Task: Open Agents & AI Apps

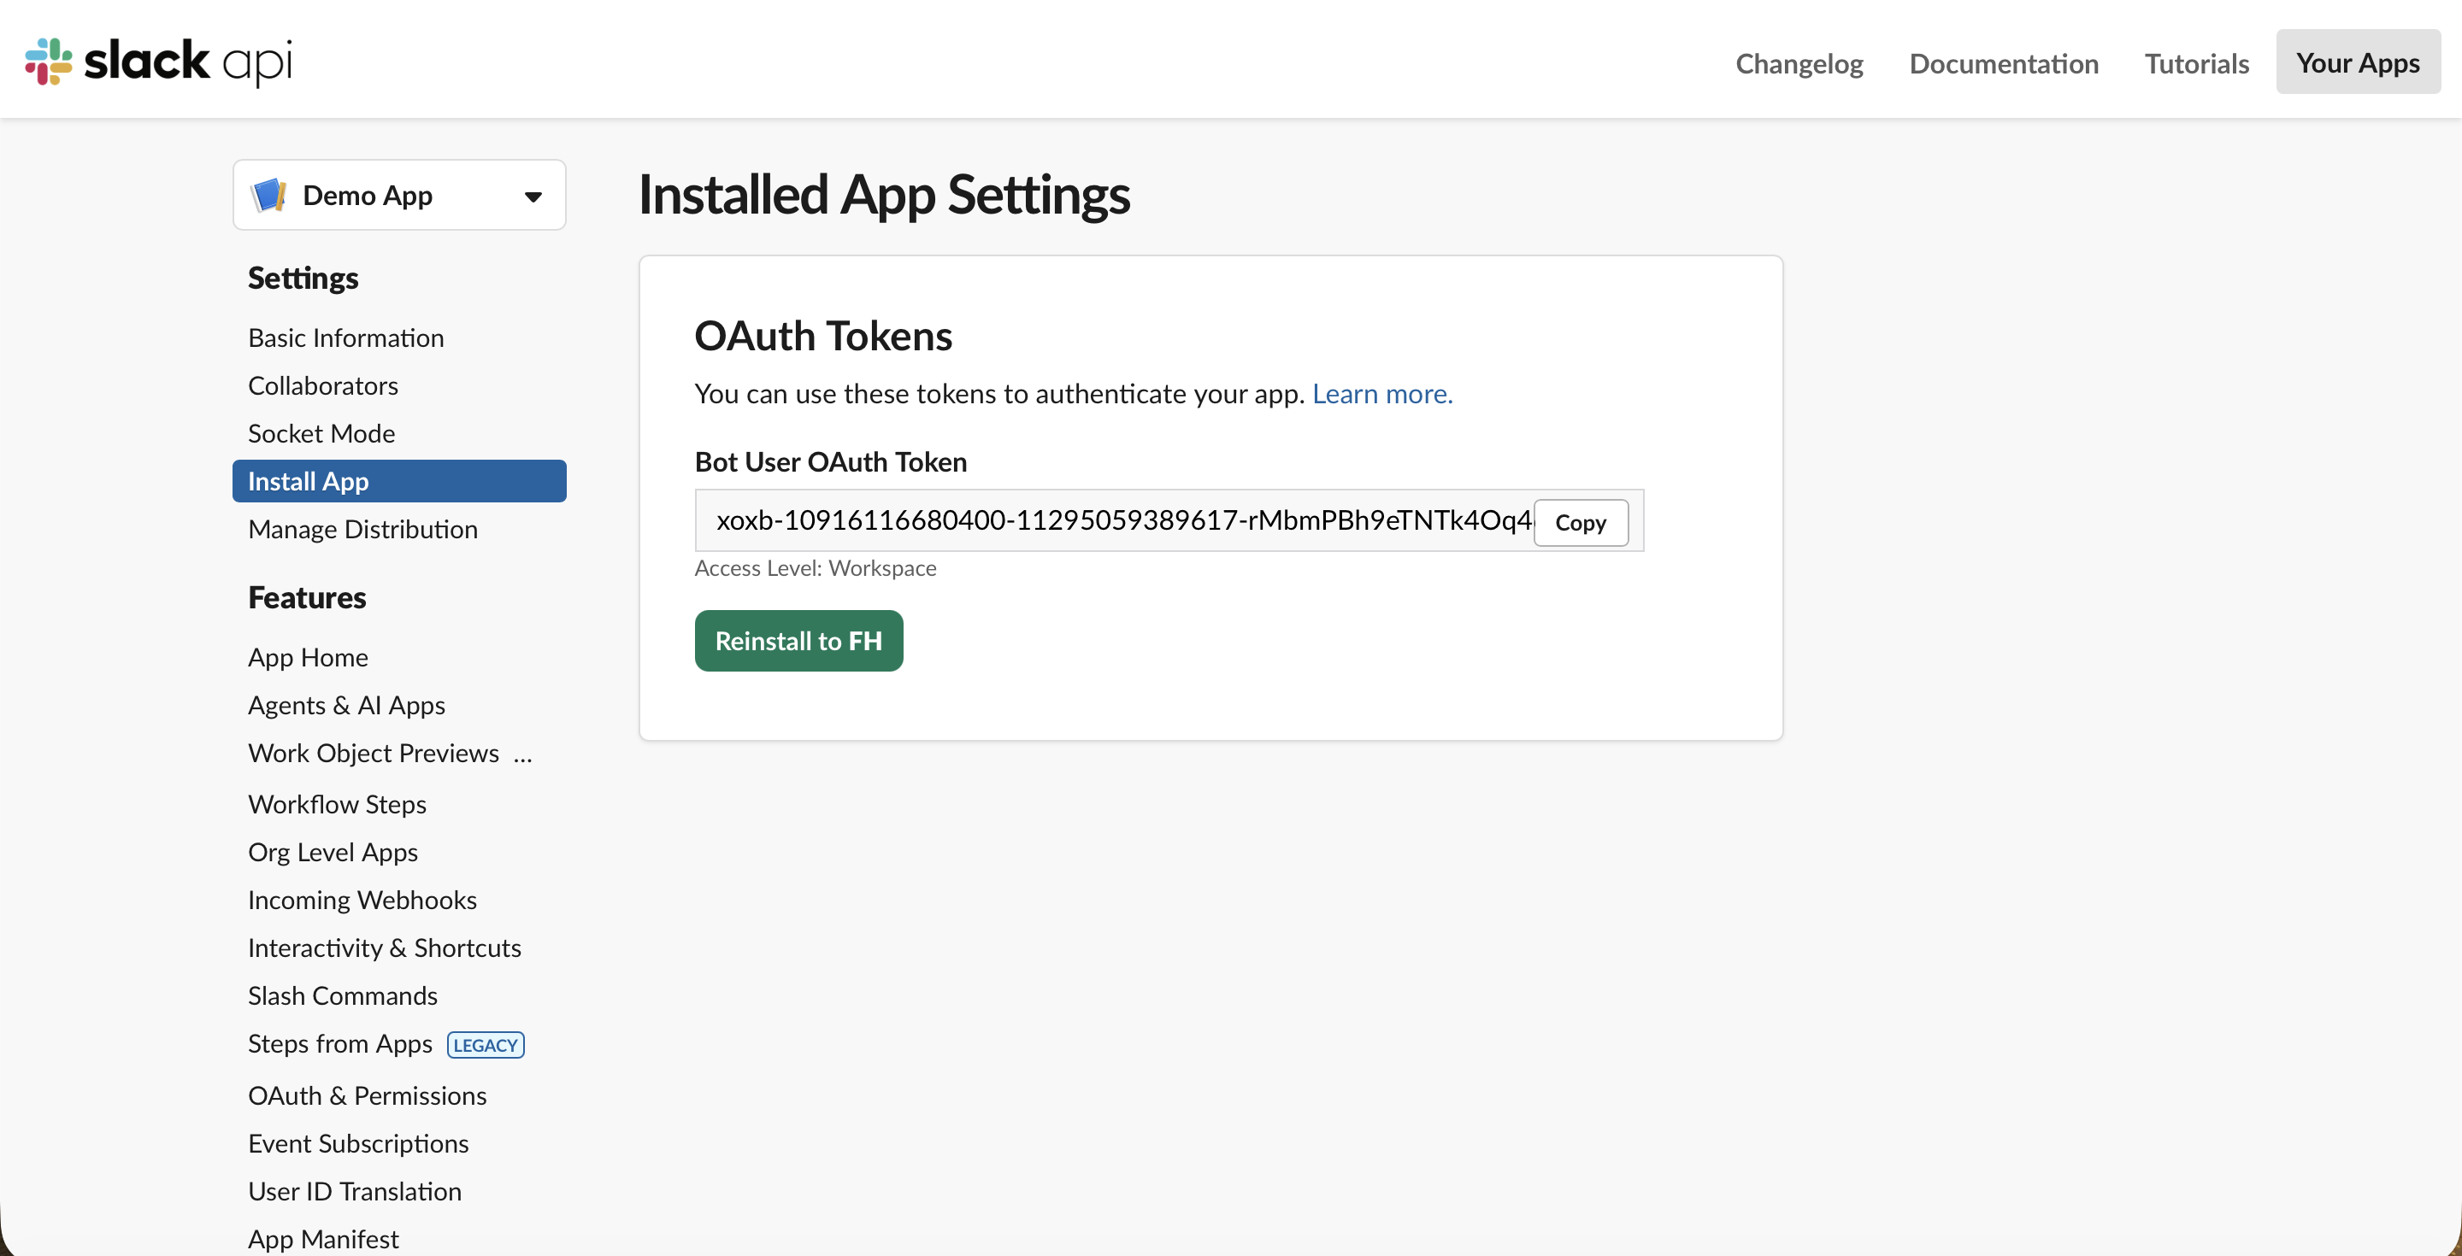Action: (347, 705)
